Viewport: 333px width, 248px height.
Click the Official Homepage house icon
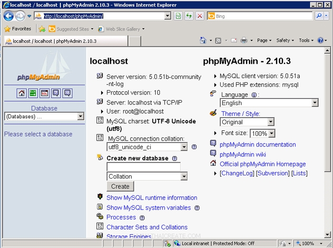[213, 163]
